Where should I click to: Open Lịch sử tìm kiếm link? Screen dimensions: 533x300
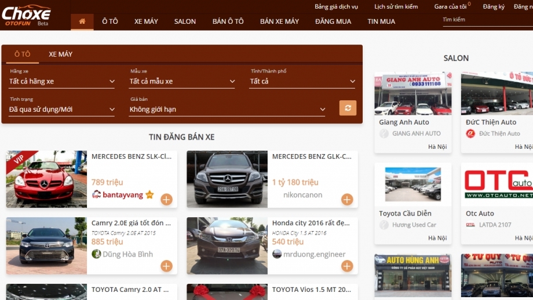pos(396,6)
